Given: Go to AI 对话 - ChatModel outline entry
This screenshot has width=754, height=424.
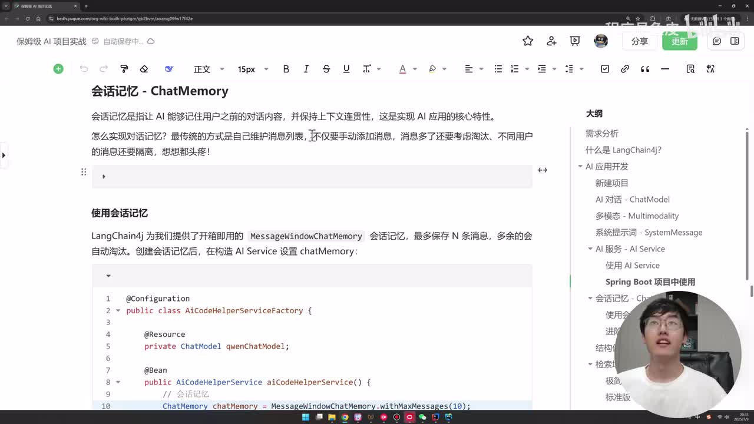Looking at the screenshot, I should coord(633,200).
